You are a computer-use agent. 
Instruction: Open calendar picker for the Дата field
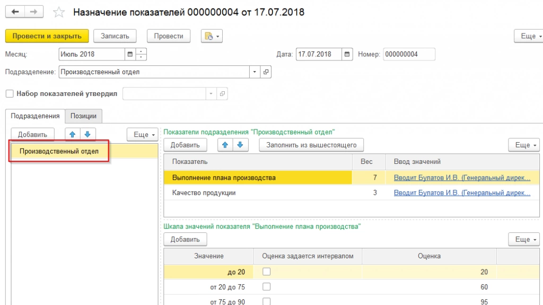pos(347,54)
